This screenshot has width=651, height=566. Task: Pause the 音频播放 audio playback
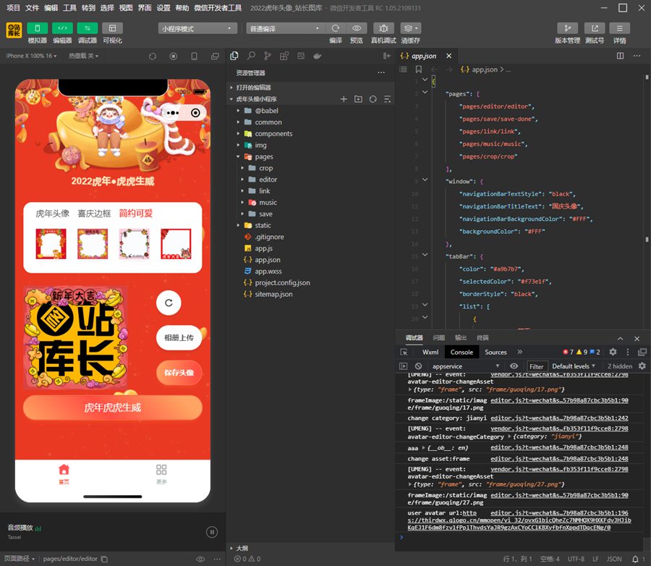pos(212,532)
